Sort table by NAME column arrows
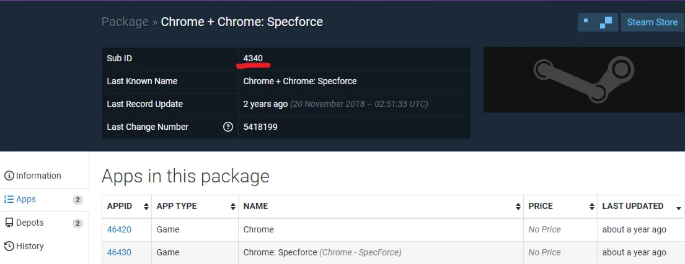The height and width of the screenshot is (264, 685). click(x=518, y=207)
